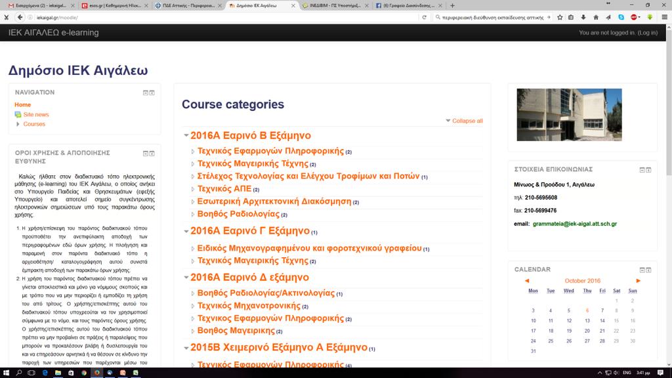The height and width of the screenshot is (378, 672).
Task: Click the browser search box
Action: [492, 17]
